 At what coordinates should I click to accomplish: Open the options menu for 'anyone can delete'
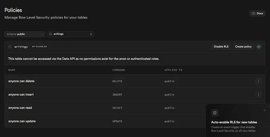click(x=259, y=81)
